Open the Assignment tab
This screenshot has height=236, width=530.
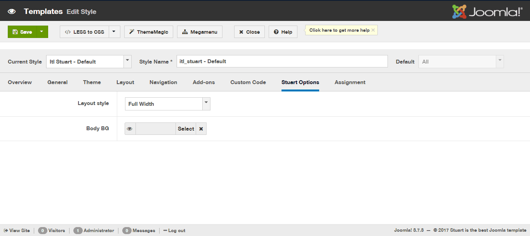350,82
